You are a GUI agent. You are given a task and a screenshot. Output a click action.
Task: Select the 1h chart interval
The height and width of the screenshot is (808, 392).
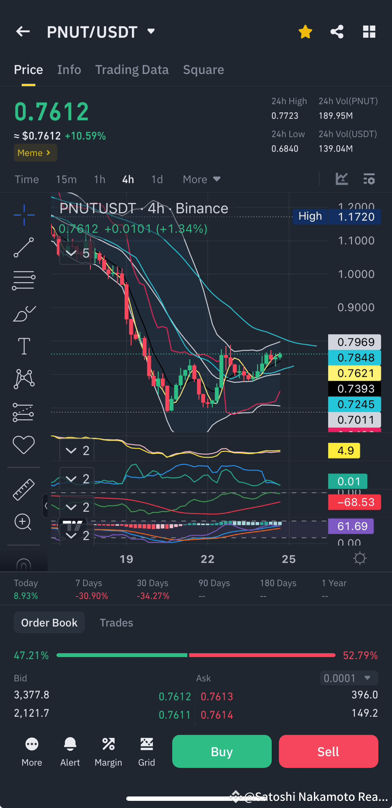(x=99, y=180)
